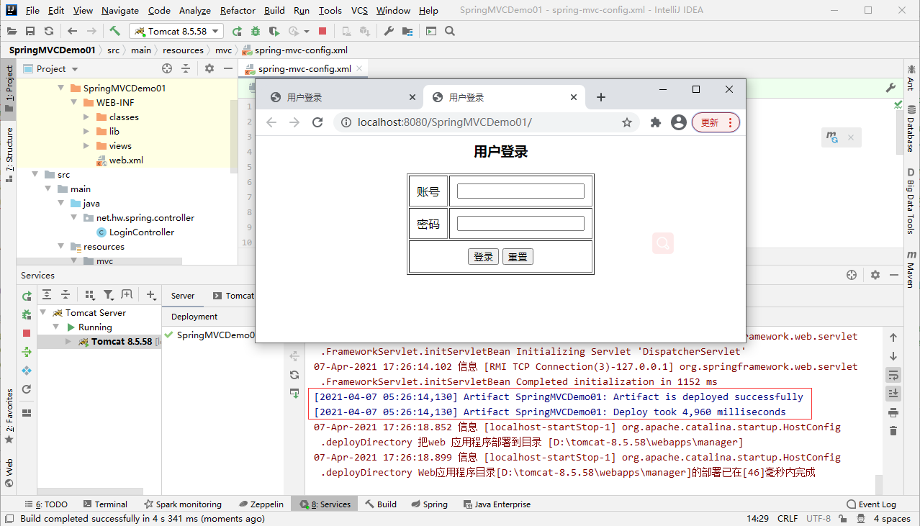Click the locate target icon in Project panel
The width and height of the screenshot is (920, 526).
pos(167,68)
